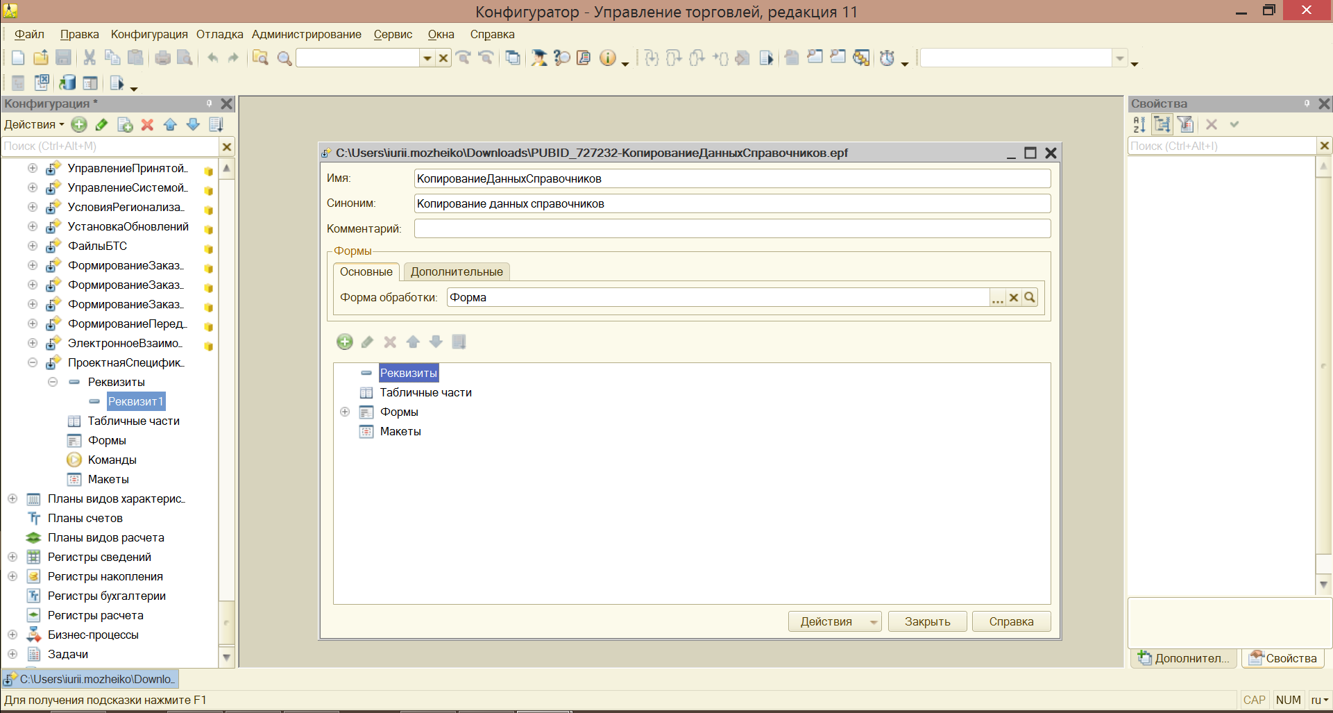Viewport: 1333px width, 713px height.
Task: Click the red delete icon in Configuration panel
Action: [147, 125]
